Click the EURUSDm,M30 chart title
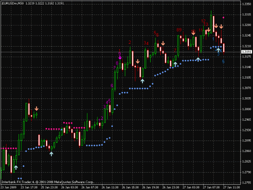This screenshot has height=190, width=253. coord(13,3)
